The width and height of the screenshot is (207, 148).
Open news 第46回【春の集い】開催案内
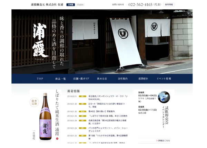pos(101,111)
